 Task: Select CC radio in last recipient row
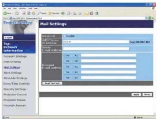(73, 78)
